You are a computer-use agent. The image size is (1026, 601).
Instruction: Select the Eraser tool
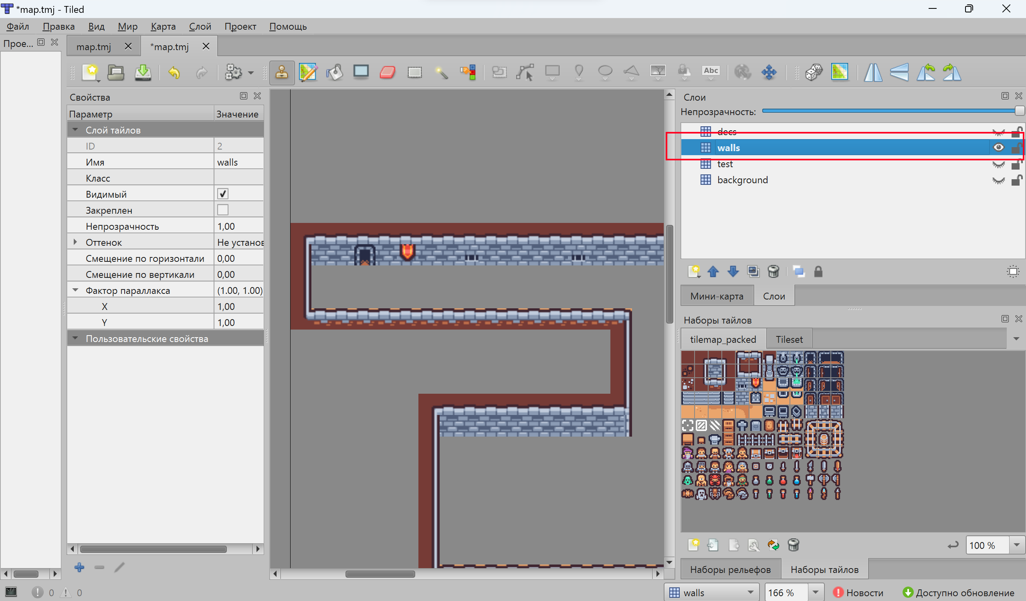point(387,73)
